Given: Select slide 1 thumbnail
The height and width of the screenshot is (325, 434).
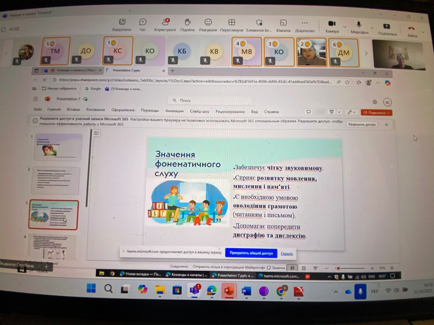Looking at the screenshot, I should pos(58,147).
